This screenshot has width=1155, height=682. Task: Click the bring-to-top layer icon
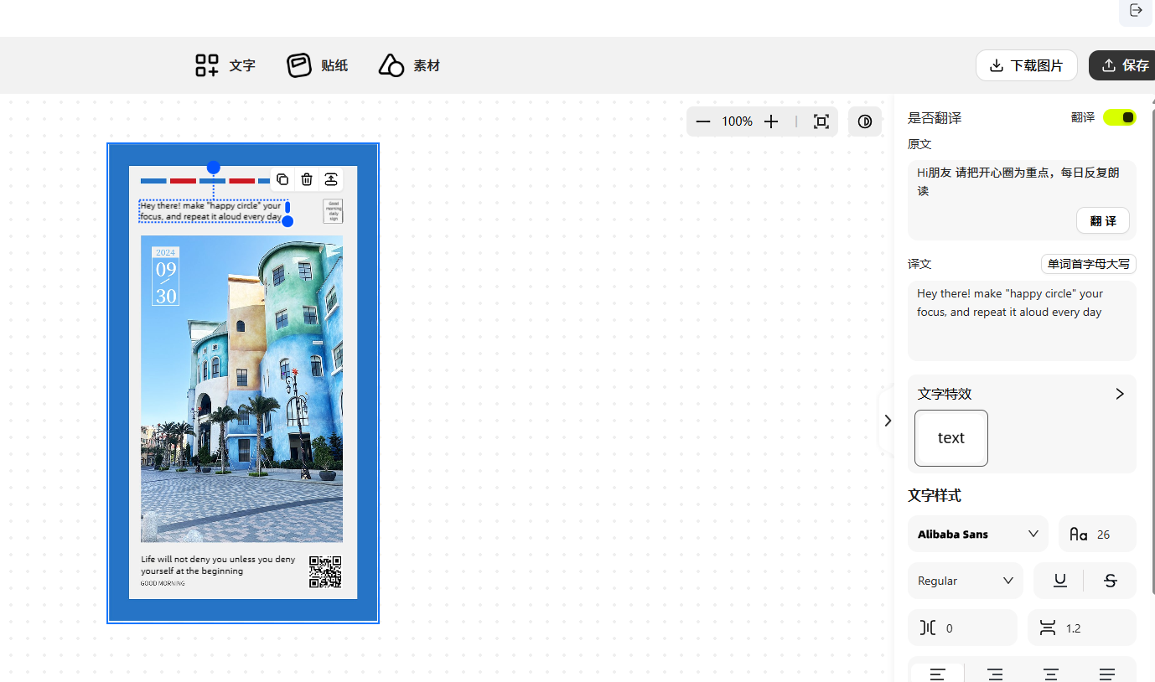click(x=331, y=179)
